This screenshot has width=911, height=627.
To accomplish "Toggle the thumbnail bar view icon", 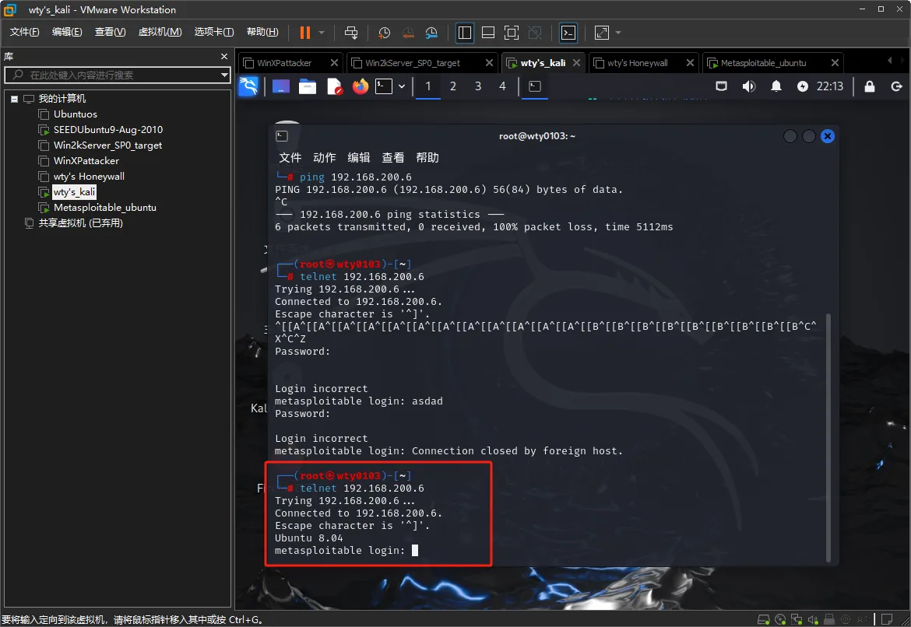I will pos(488,33).
